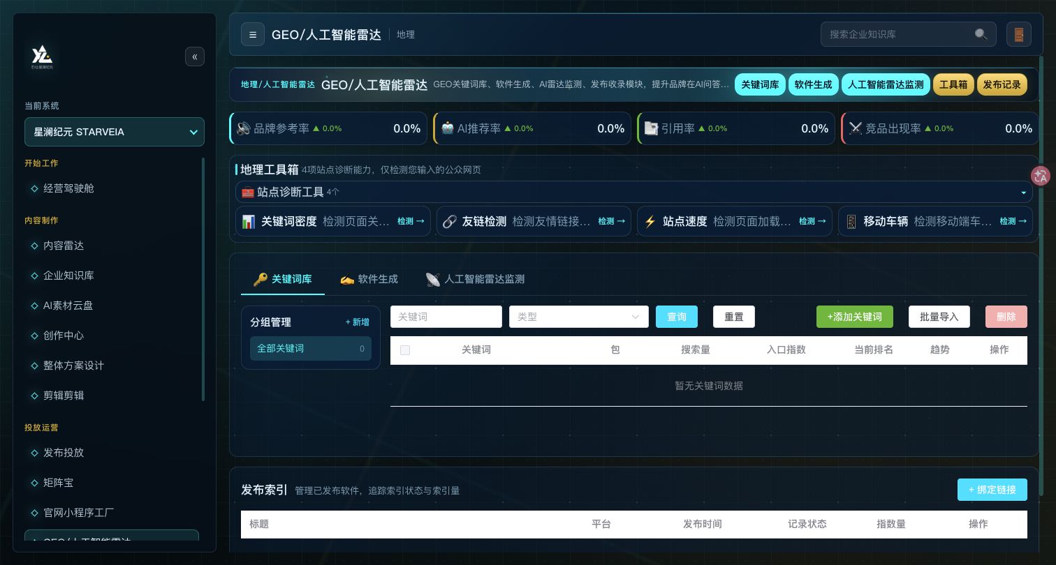This screenshot has height=565, width=1056.
Task: Click the sidebar vertical scrollbar
Action: pyautogui.click(x=203, y=279)
